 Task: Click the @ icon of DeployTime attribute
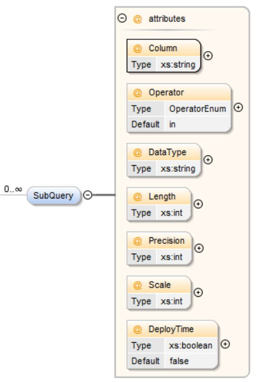(x=137, y=330)
